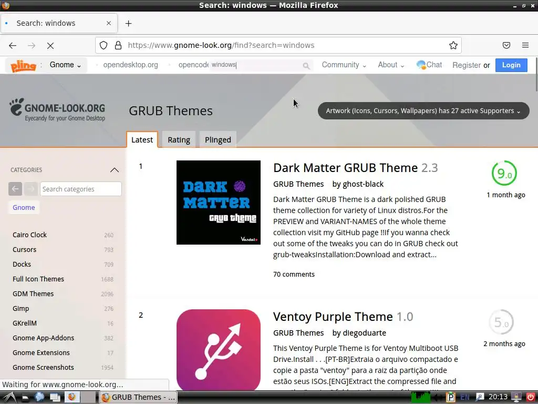Screen dimensions: 538x404
Task: Open the opendesktop.org link
Action: (130, 65)
